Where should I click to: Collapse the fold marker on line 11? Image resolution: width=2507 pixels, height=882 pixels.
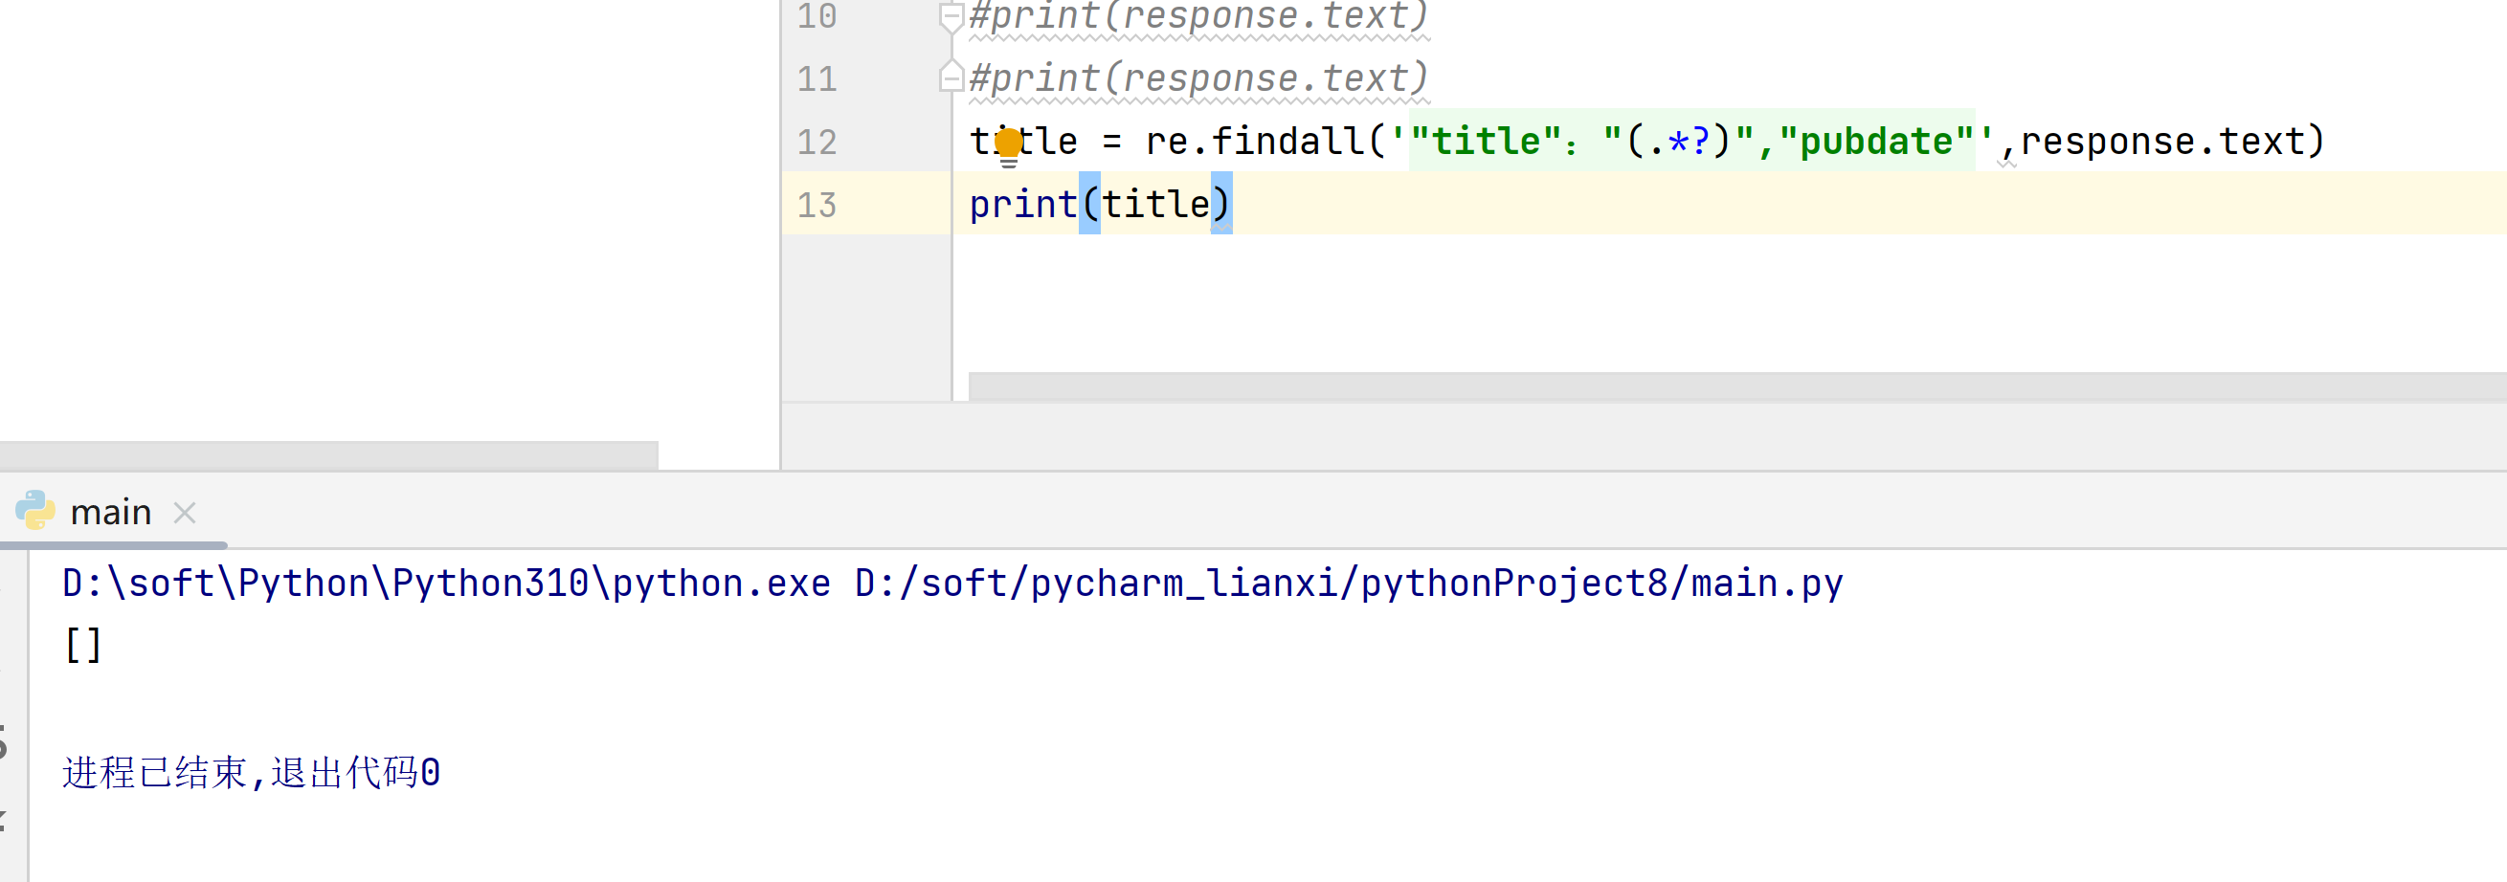click(x=951, y=77)
